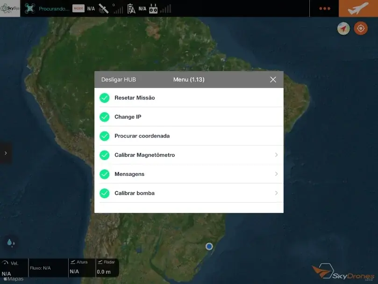Tap the speedometer Vel. icon
Viewport: 378px width, 284px height.
pyautogui.click(x=5, y=263)
